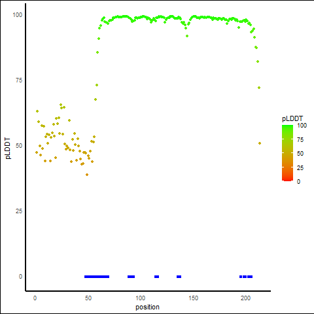Click the x-axis tick label 150
Screen dimensions: 314x314
click(x=193, y=298)
